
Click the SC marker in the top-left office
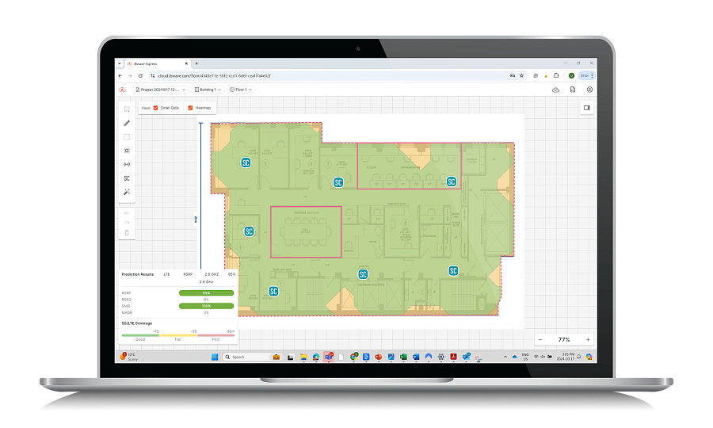tap(246, 162)
